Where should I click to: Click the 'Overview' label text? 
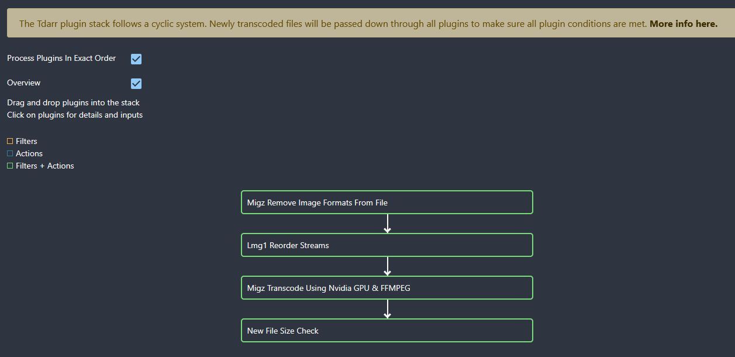[x=24, y=83]
